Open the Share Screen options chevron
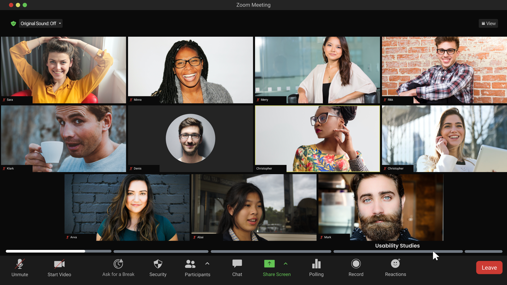Viewport: 507px width, 285px height. click(x=285, y=263)
